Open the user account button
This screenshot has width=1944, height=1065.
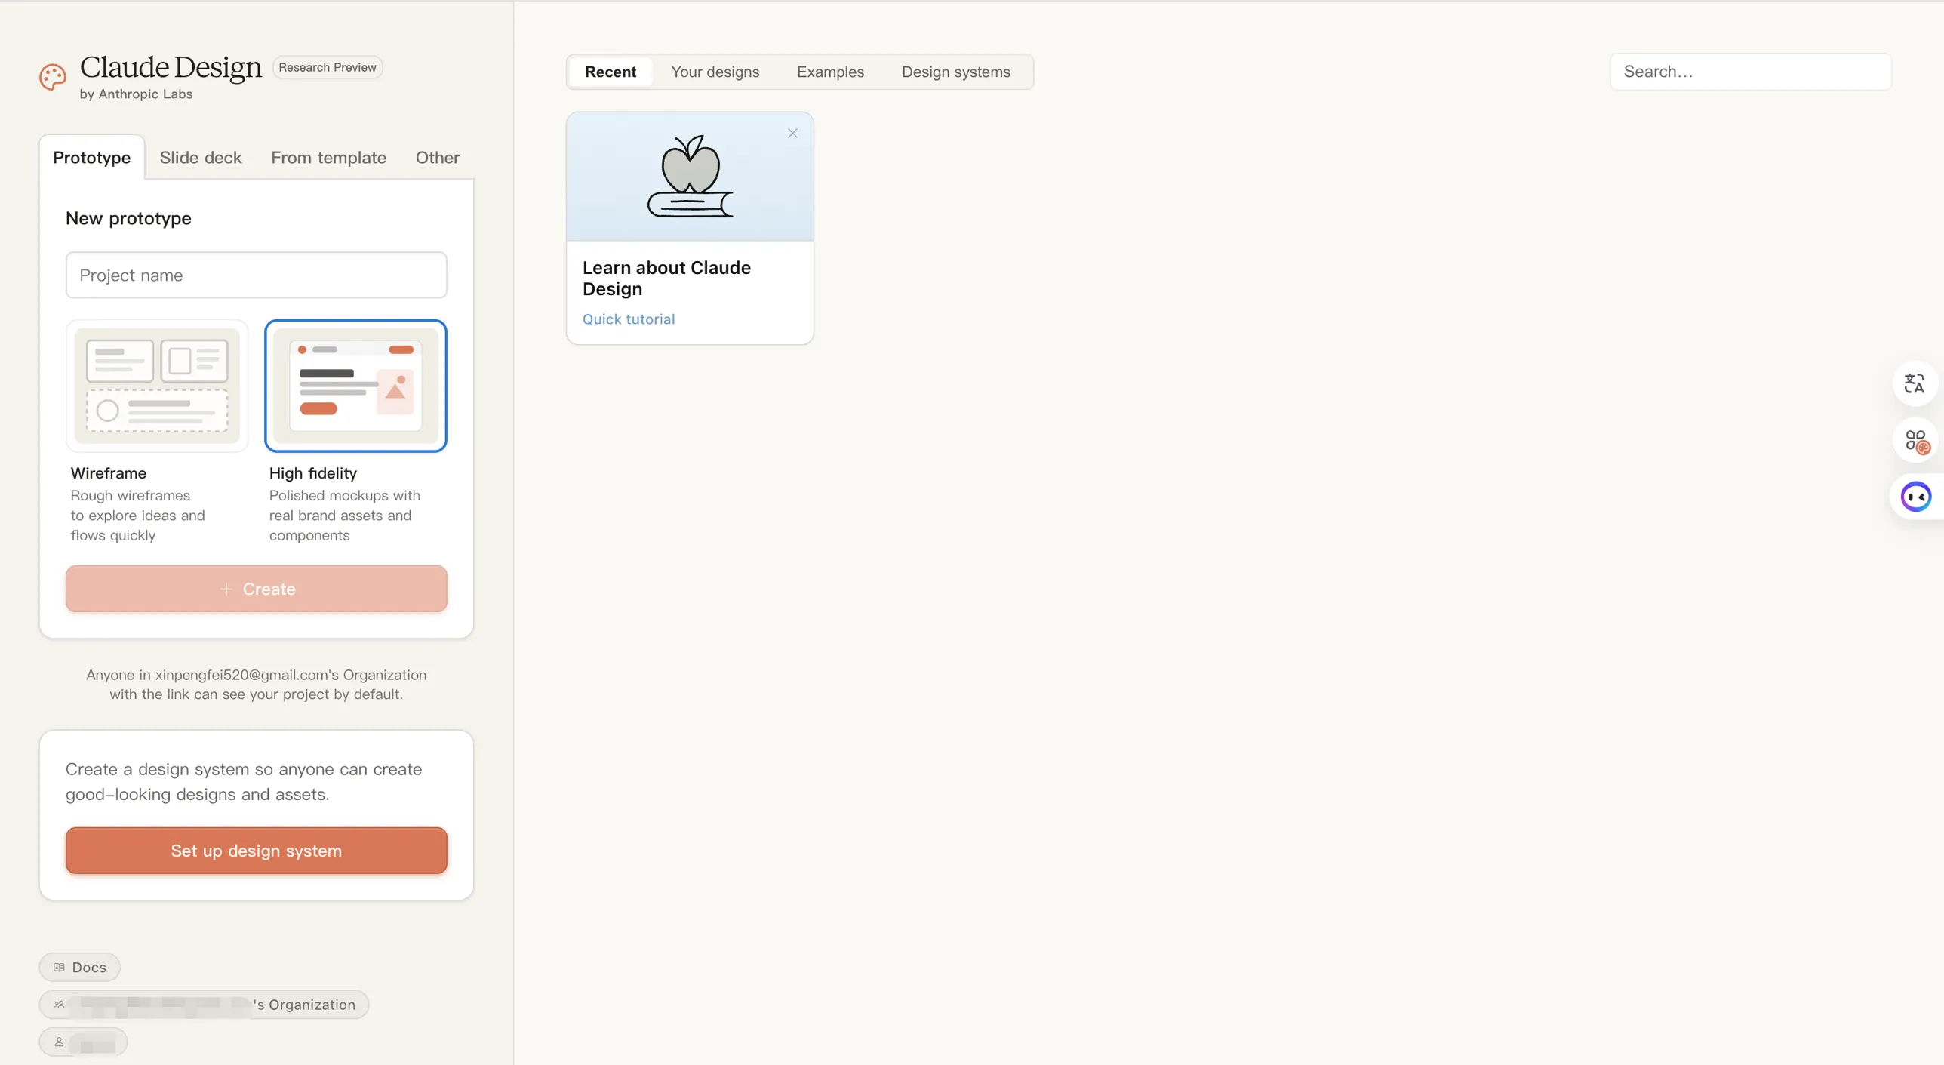tap(83, 1042)
